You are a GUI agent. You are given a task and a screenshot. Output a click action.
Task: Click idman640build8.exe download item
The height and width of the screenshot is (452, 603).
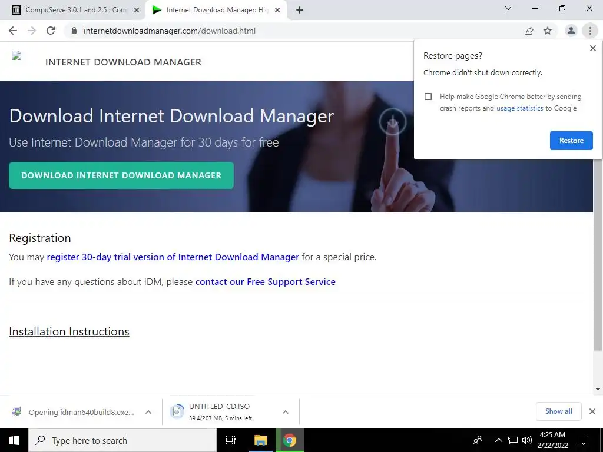[x=81, y=412]
